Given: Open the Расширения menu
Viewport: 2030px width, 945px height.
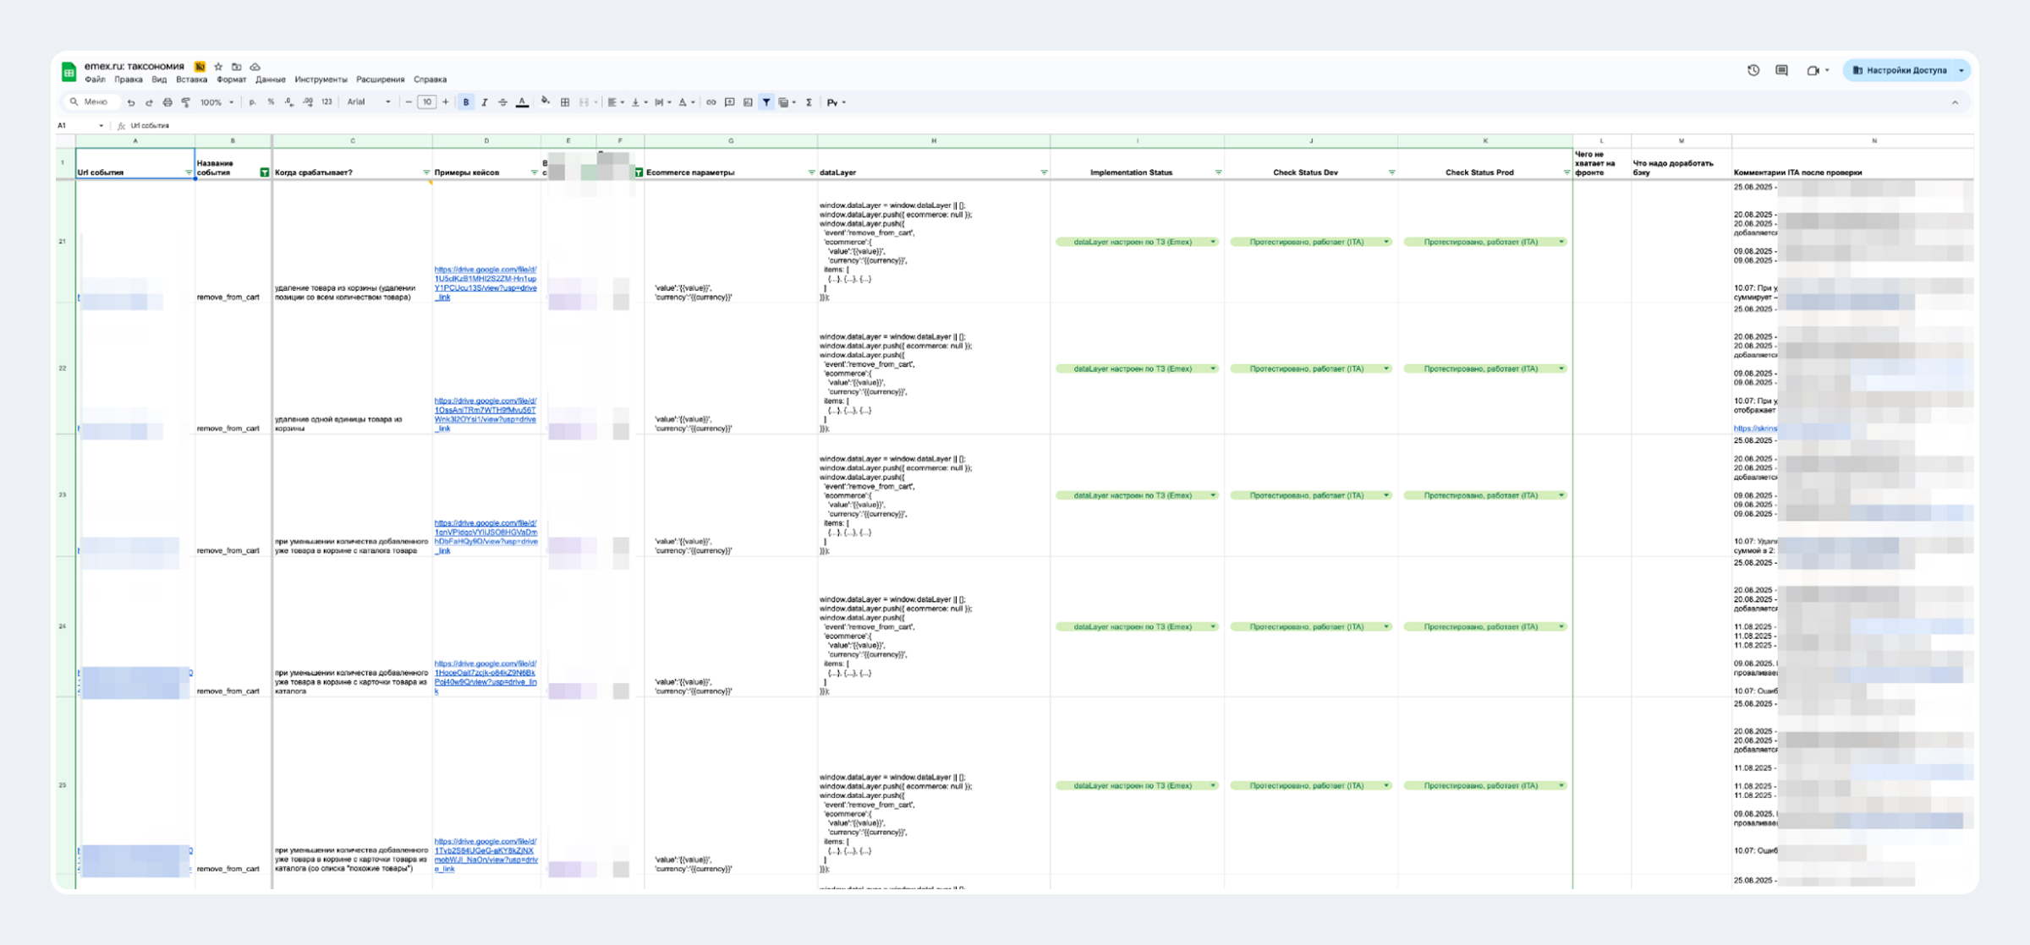Looking at the screenshot, I should click(380, 79).
